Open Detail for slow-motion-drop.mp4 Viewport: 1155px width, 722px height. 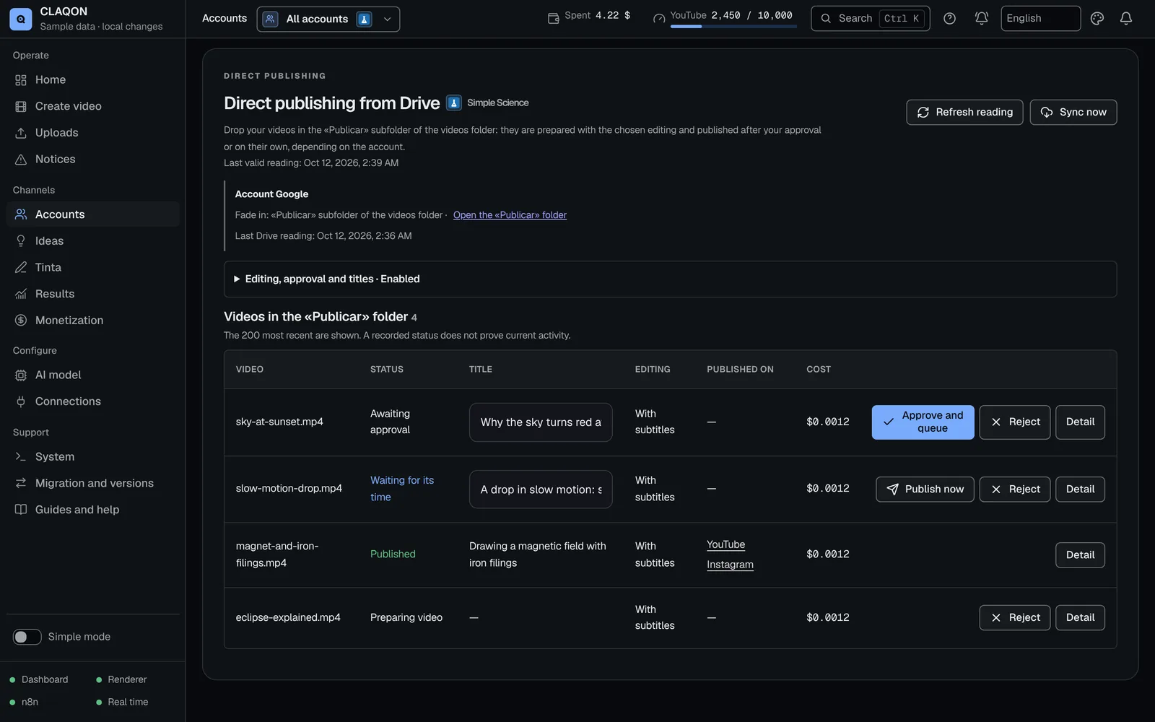1080,490
